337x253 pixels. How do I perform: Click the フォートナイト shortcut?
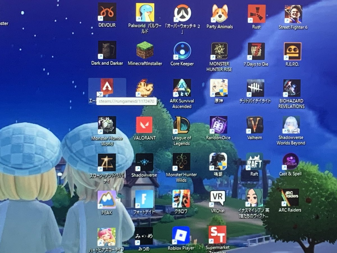144,199
